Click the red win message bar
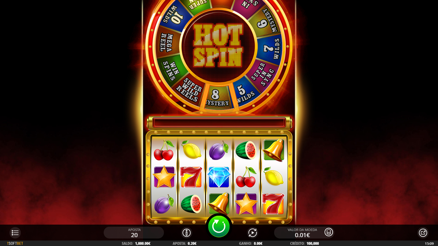Screen dimensions: 438x246 click(219, 122)
